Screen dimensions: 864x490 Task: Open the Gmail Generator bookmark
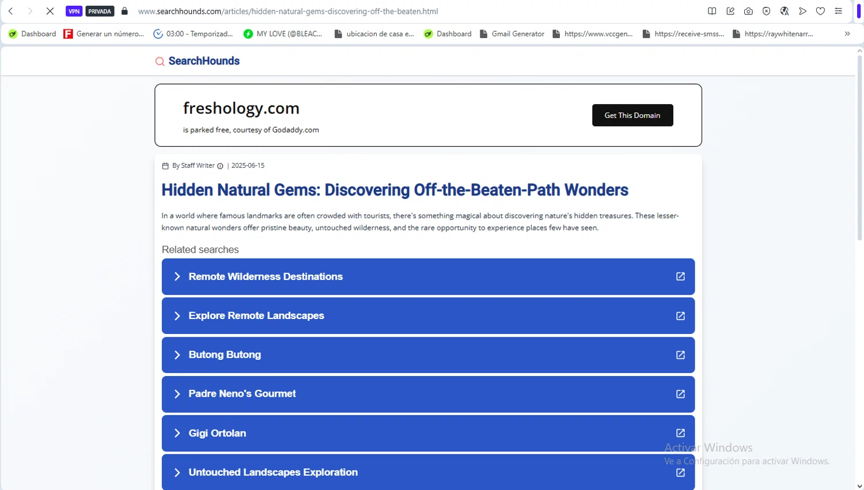(511, 34)
